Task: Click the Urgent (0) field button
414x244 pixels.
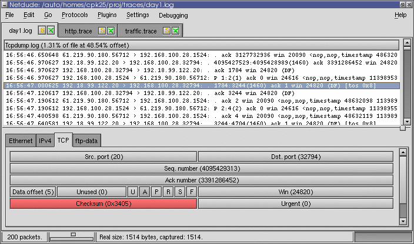Action: click(x=296, y=204)
